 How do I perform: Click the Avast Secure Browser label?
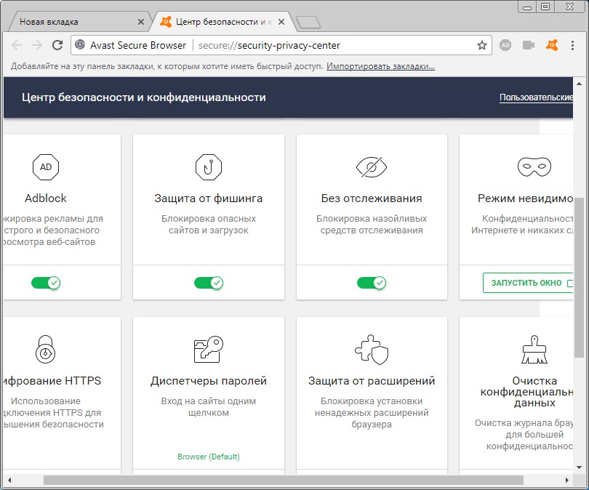(138, 45)
